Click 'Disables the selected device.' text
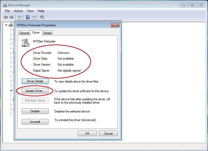208x151 pixels. pos(72,111)
